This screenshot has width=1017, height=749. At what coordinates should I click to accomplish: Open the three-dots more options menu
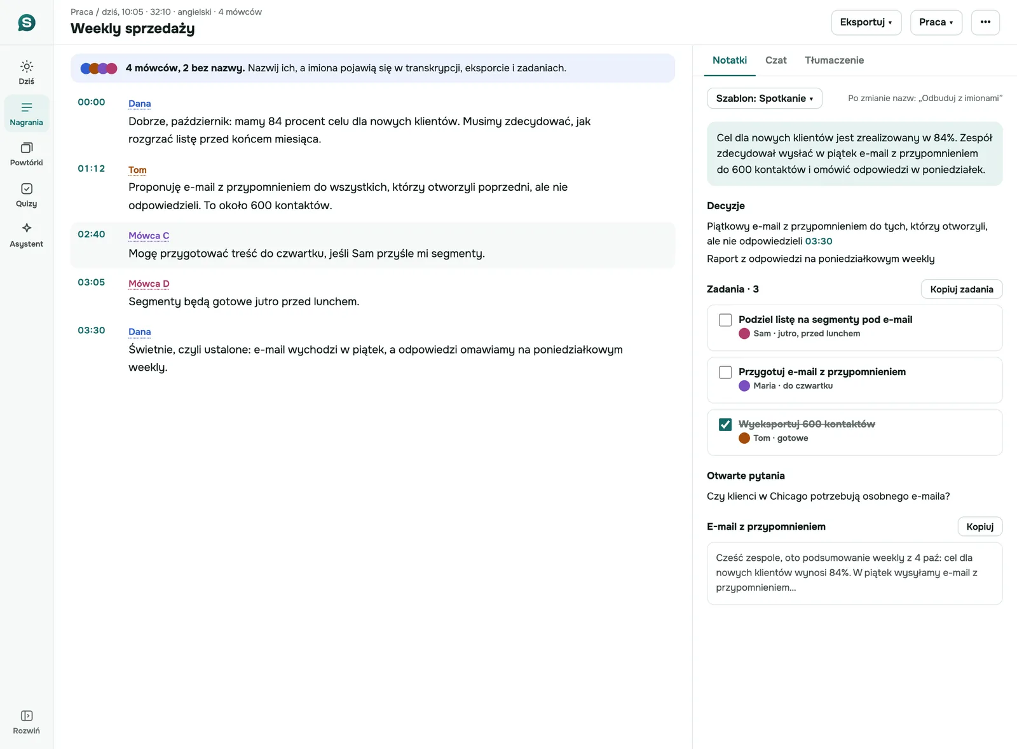(985, 22)
